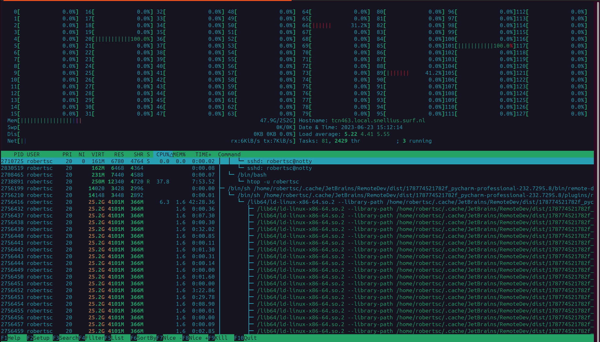Sort by the SHR column header
This screenshot has height=342, width=600.
(x=138, y=154)
